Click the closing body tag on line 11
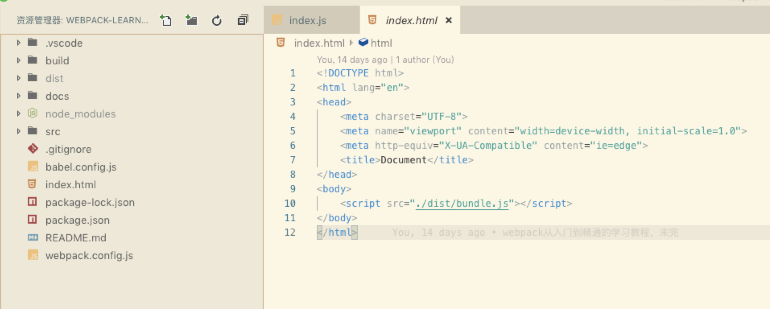 point(337,218)
